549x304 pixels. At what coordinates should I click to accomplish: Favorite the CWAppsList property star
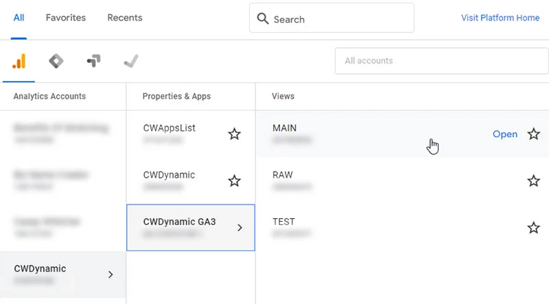click(235, 135)
